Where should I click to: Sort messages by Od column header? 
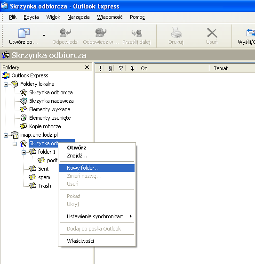(x=144, y=68)
